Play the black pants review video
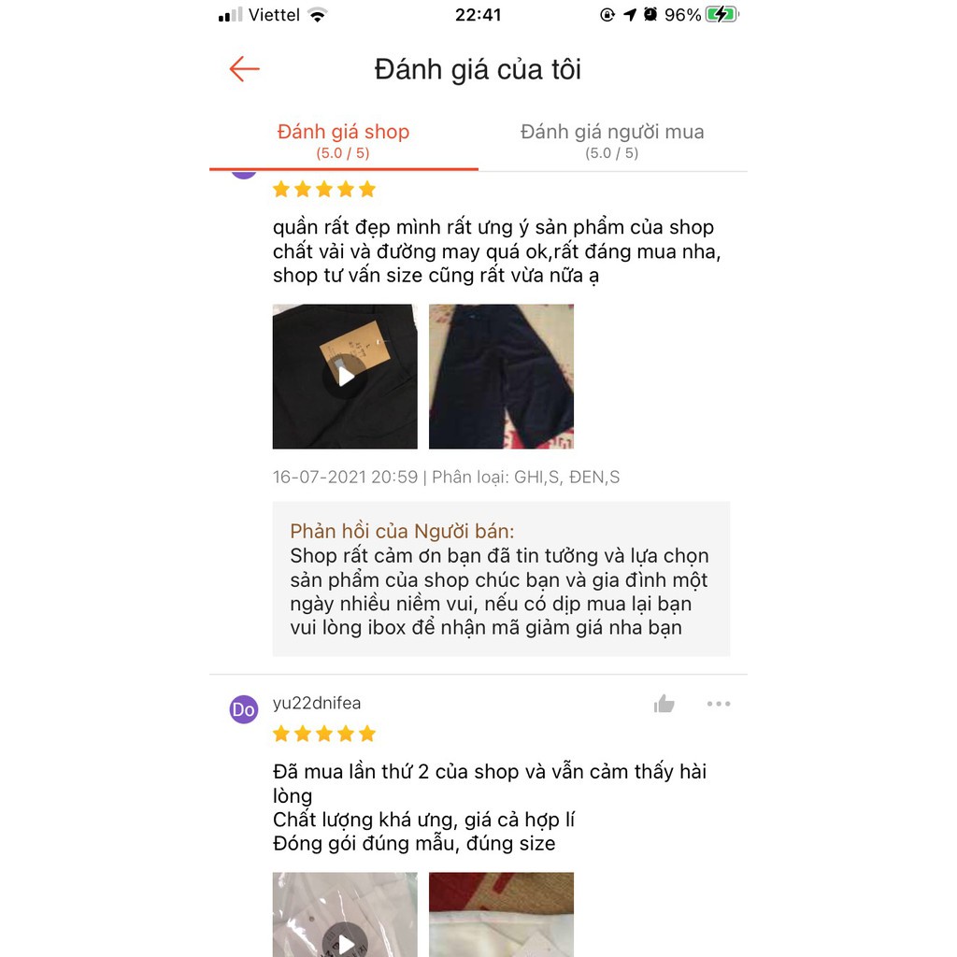 click(x=345, y=377)
